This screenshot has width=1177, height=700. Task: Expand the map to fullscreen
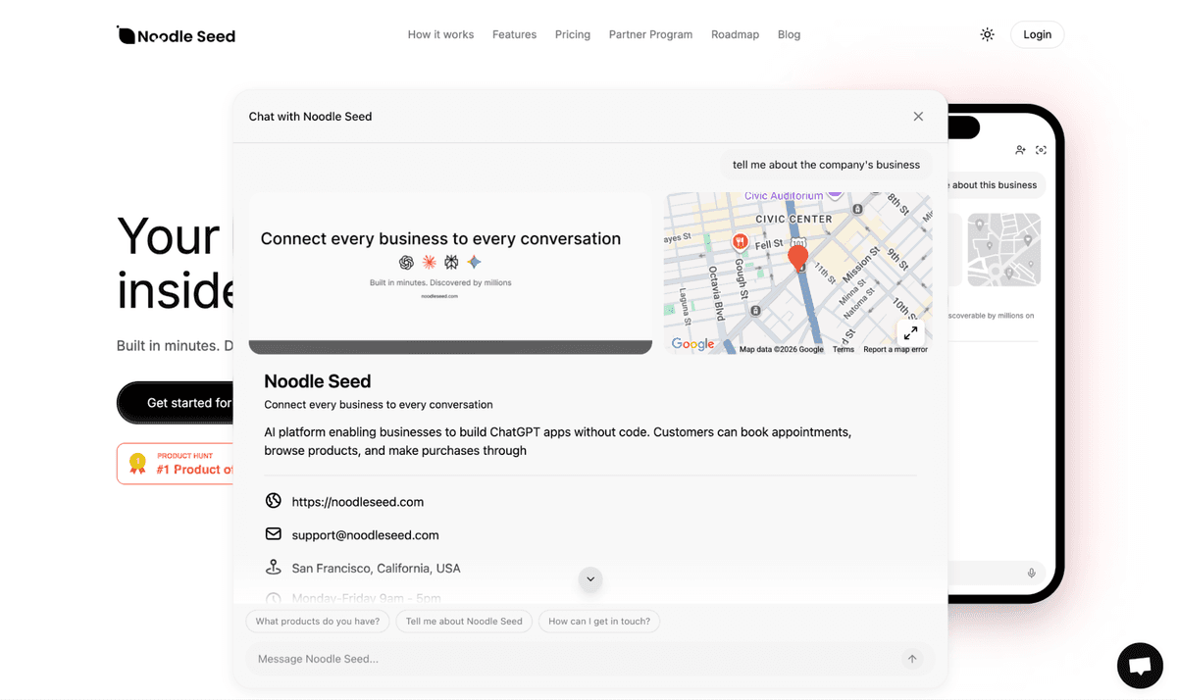coord(910,333)
